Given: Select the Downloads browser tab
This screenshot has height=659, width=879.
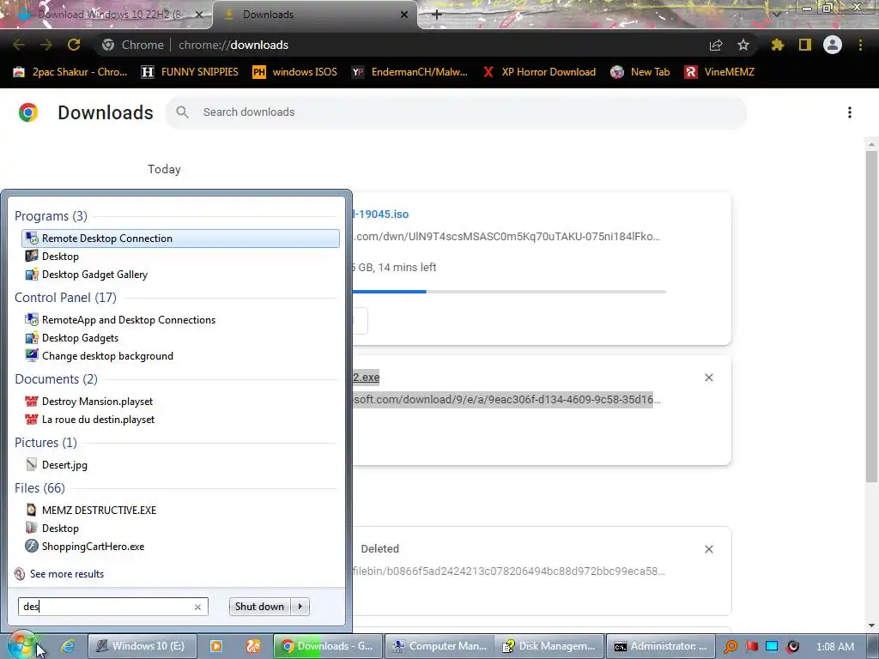Looking at the screenshot, I should pyautogui.click(x=314, y=15).
